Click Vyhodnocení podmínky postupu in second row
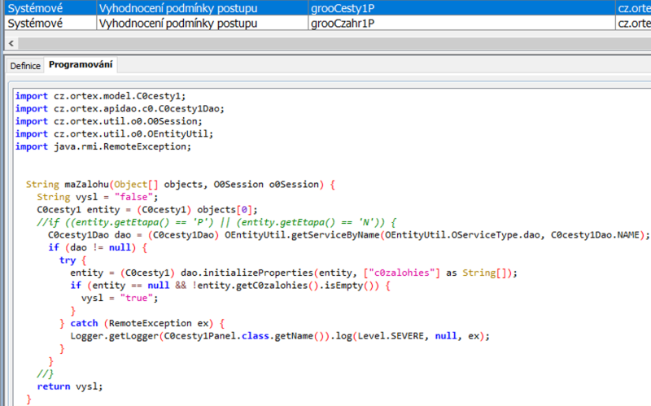Viewport: 651px width, 406px height. 177,24
